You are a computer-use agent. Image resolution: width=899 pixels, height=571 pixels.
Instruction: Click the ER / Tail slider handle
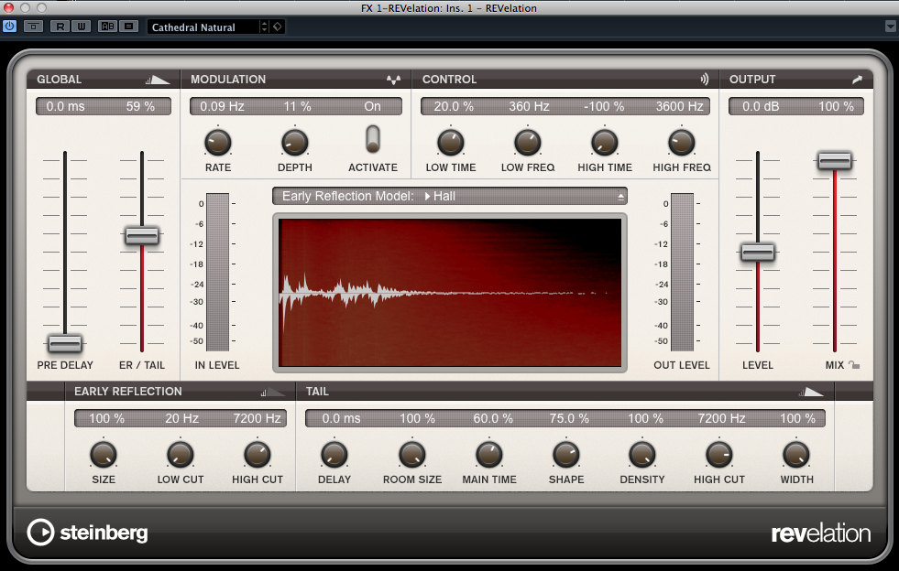pyautogui.click(x=142, y=235)
